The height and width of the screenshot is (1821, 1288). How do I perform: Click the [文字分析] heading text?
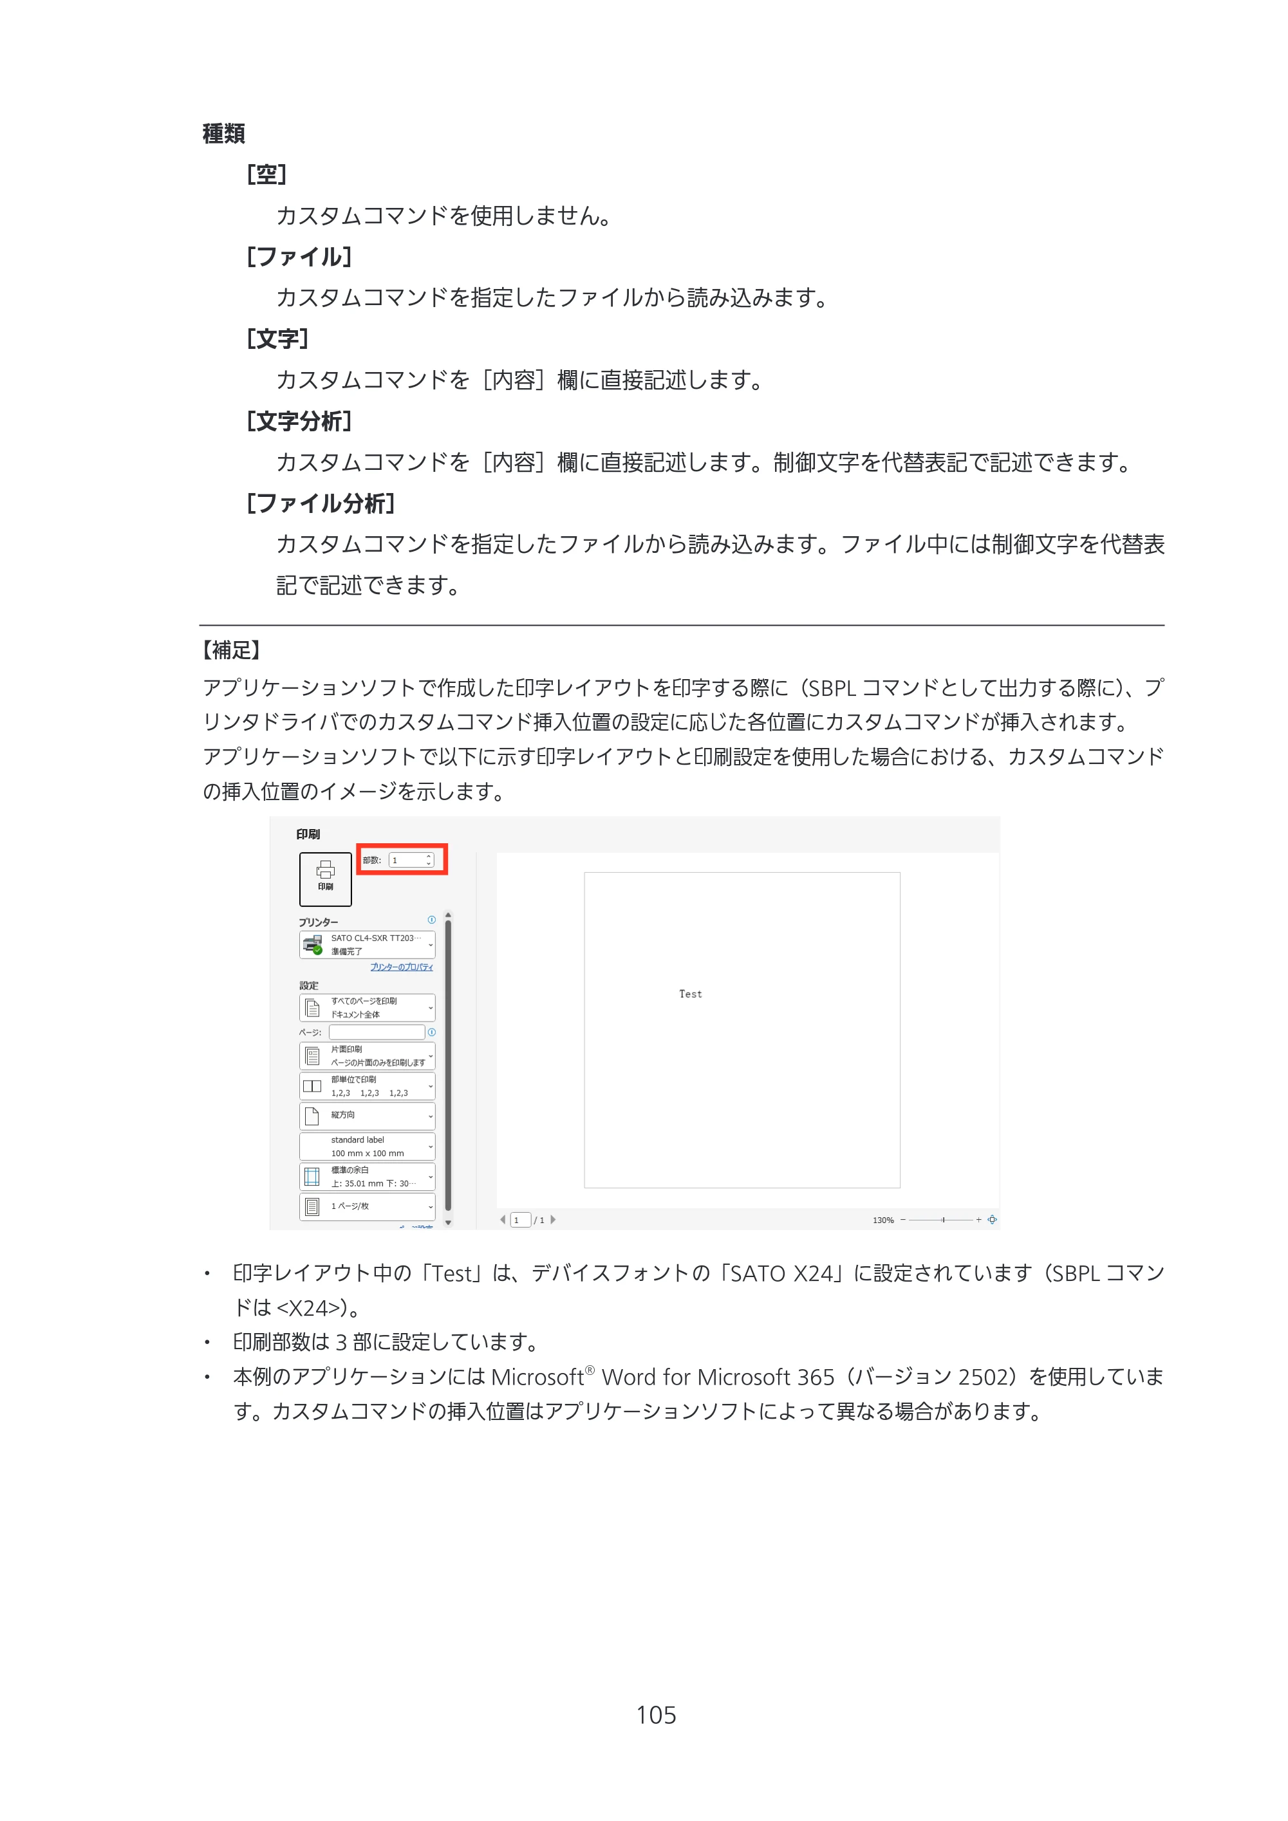pyautogui.click(x=299, y=421)
